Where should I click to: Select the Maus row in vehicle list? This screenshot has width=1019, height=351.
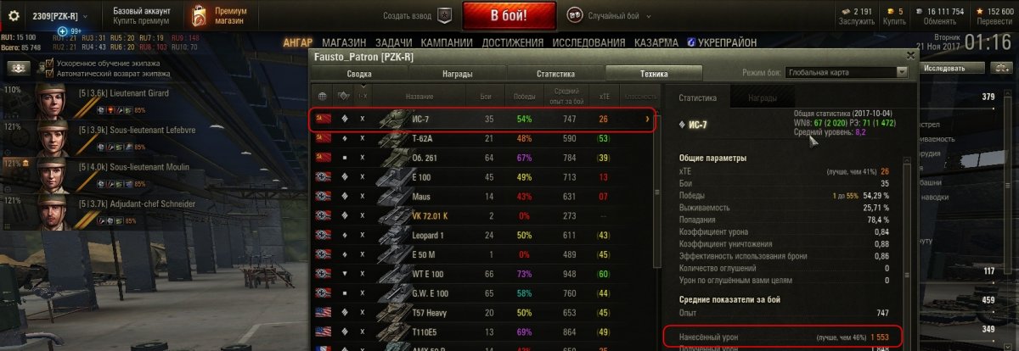point(481,196)
